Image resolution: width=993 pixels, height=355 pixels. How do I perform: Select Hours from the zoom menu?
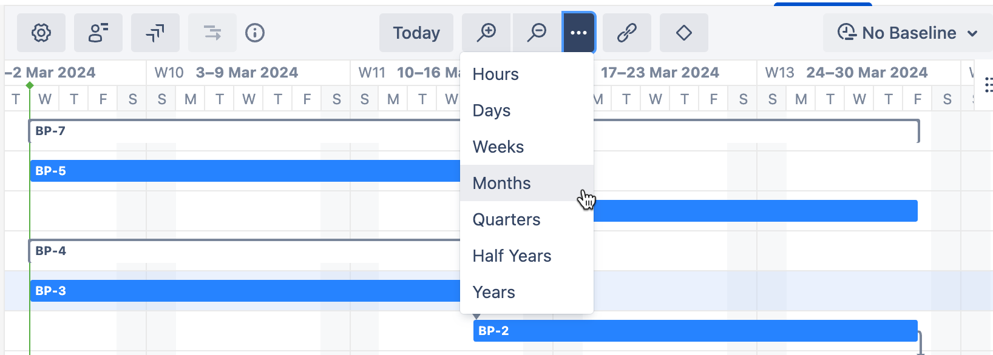click(x=496, y=74)
